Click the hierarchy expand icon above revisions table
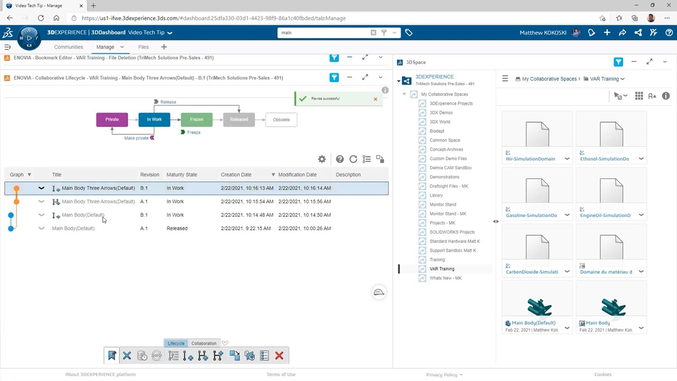 pos(380,159)
